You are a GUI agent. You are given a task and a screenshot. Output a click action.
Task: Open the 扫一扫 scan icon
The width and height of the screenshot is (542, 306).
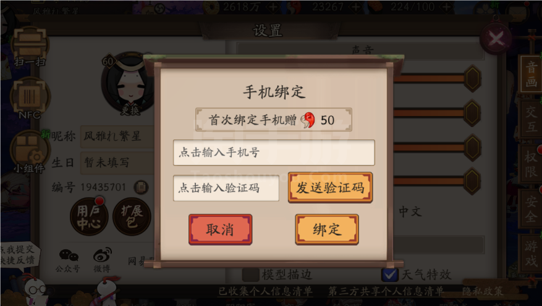click(x=30, y=46)
